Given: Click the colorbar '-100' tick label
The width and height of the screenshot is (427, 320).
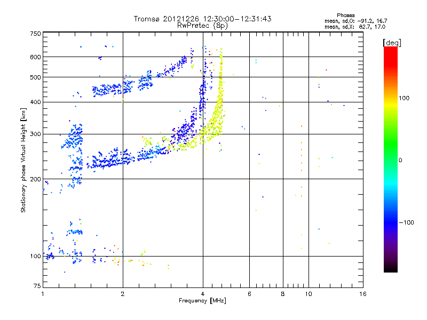Looking at the screenshot, I should [406, 222].
